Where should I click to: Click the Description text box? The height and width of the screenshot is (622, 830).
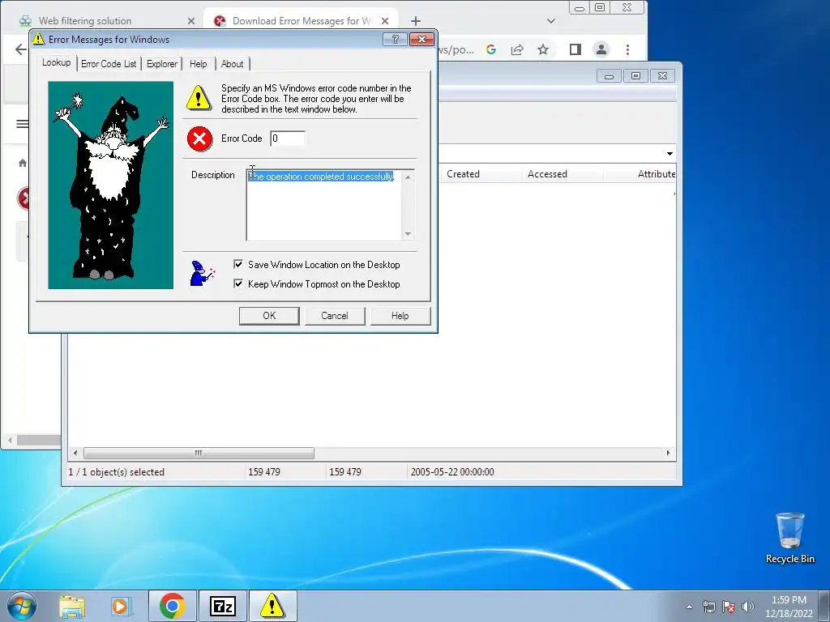tap(324, 205)
